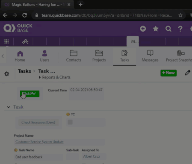Viewport: 192px width, 164px height.
Task: Go to the Home table icon
Action: coord(20,56)
